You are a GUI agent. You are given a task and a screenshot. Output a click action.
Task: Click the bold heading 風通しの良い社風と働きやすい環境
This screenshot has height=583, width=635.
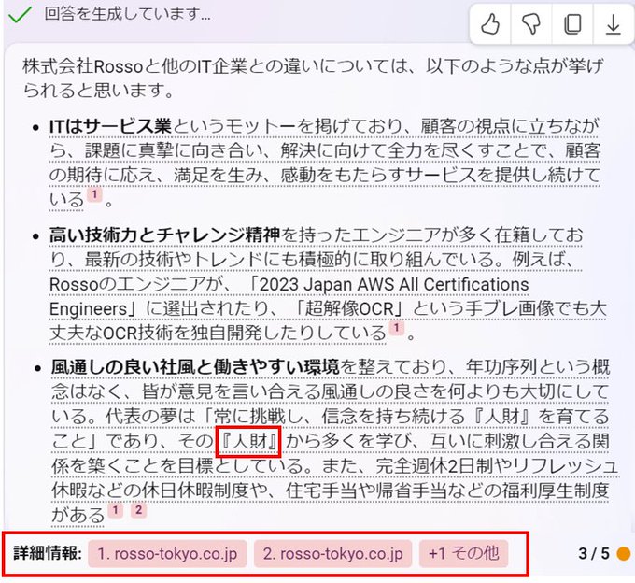(x=195, y=367)
